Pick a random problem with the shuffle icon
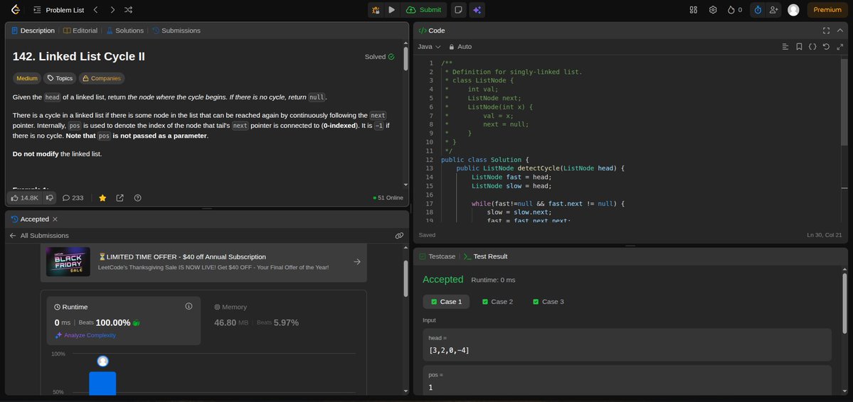 (x=128, y=10)
